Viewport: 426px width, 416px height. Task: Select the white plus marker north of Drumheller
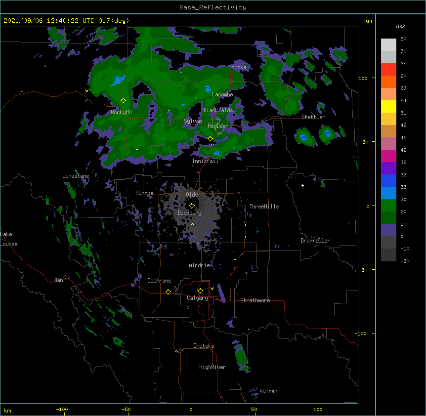302,185
